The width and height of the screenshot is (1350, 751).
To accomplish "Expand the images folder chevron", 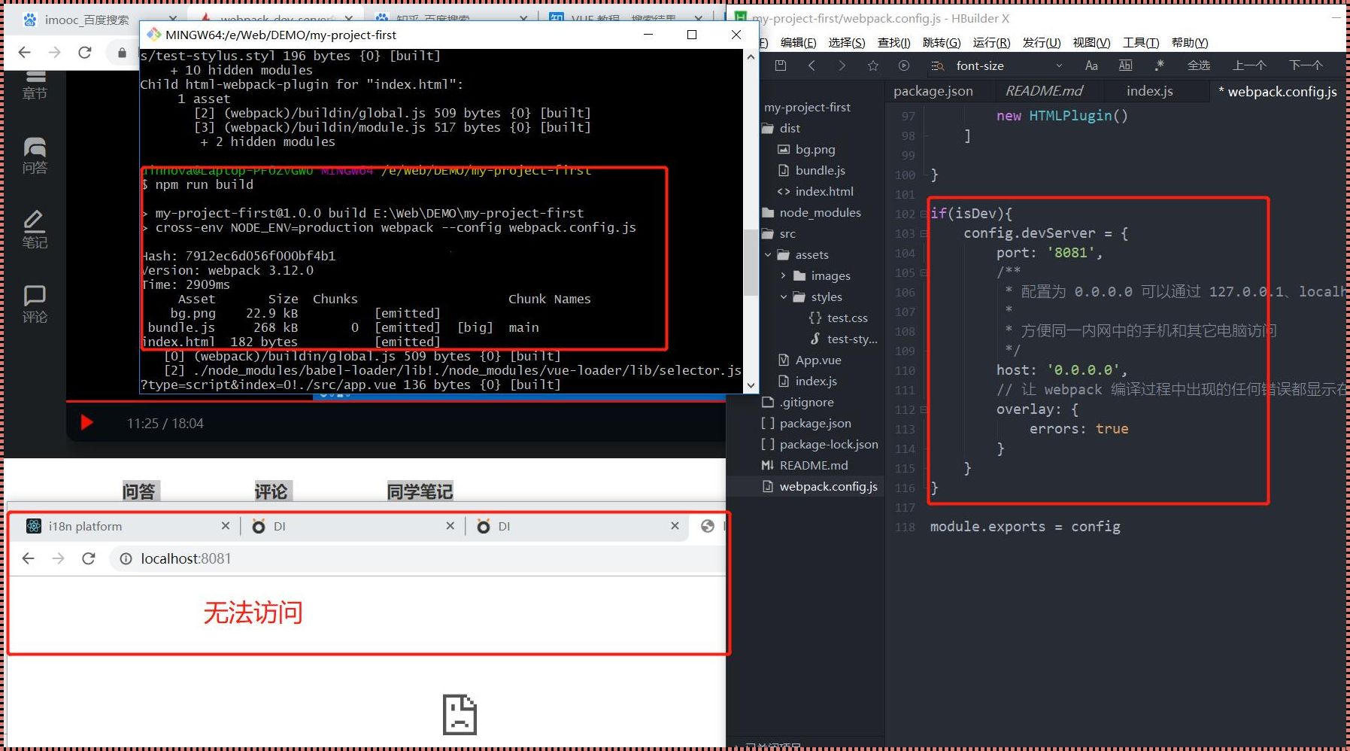I will pos(784,276).
